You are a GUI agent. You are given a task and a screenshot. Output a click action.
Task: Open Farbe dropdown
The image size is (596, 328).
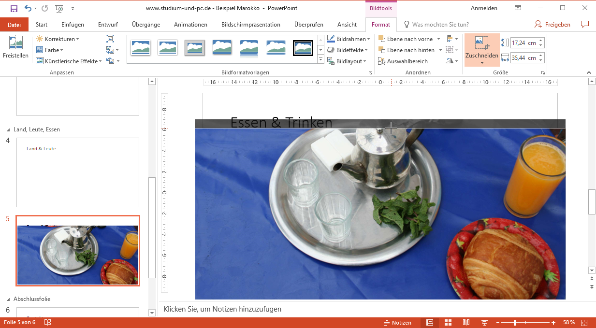tap(49, 50)
